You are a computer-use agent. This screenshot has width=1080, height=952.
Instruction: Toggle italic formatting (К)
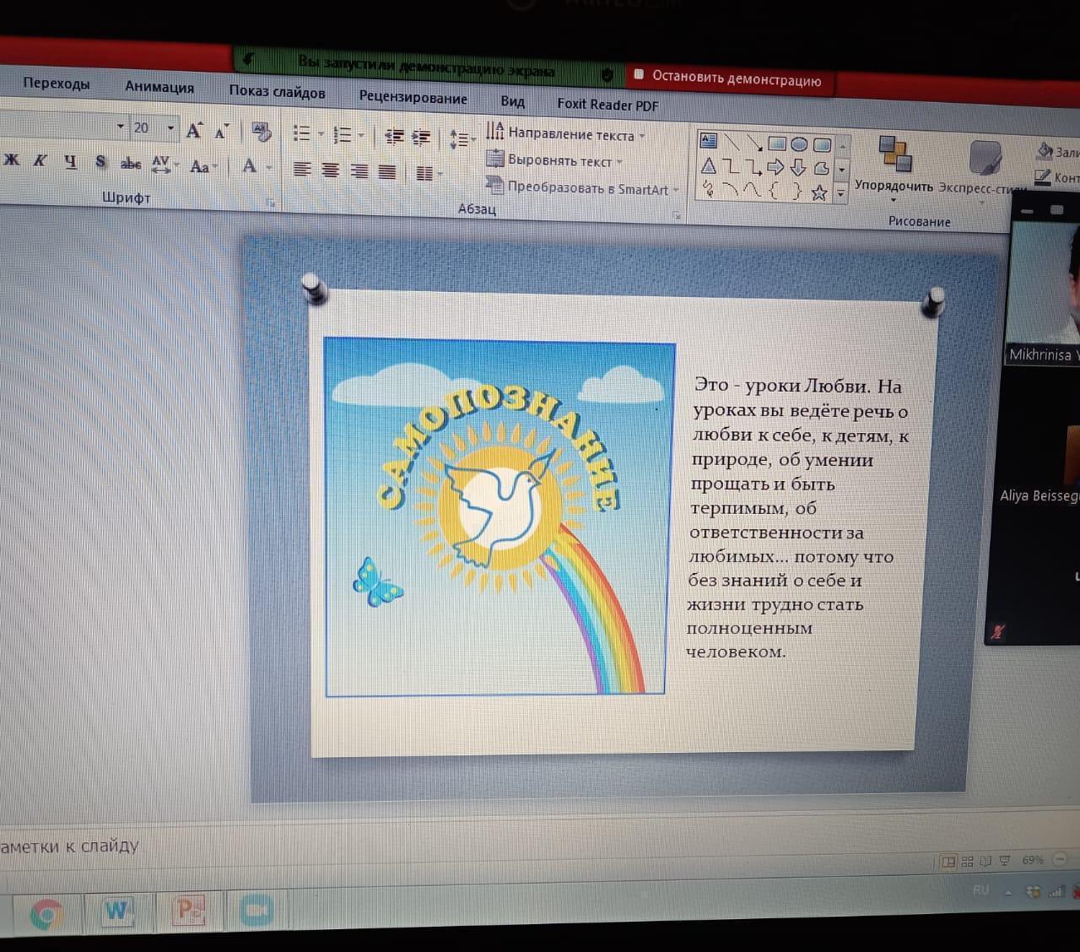[x=40, y=160]
